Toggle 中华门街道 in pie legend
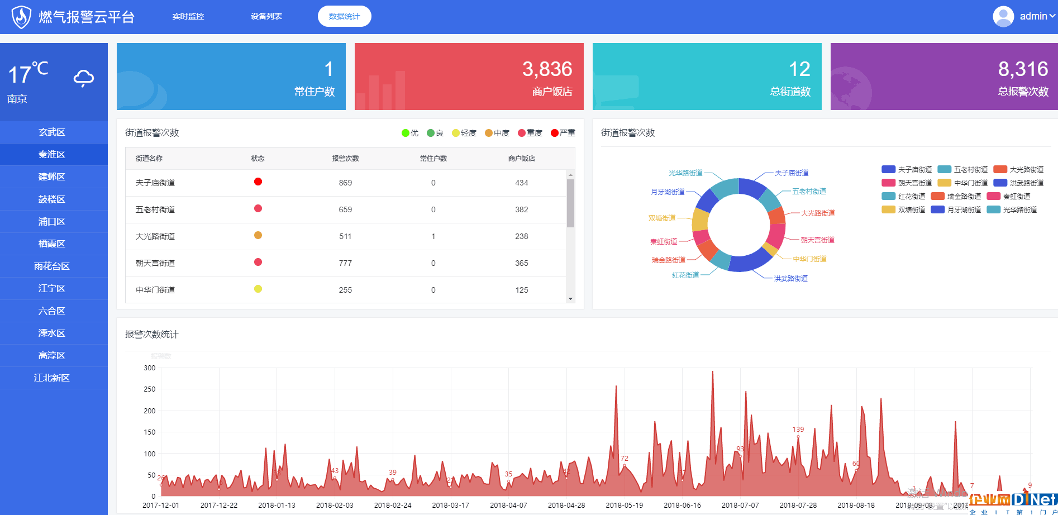 [962, 183]
